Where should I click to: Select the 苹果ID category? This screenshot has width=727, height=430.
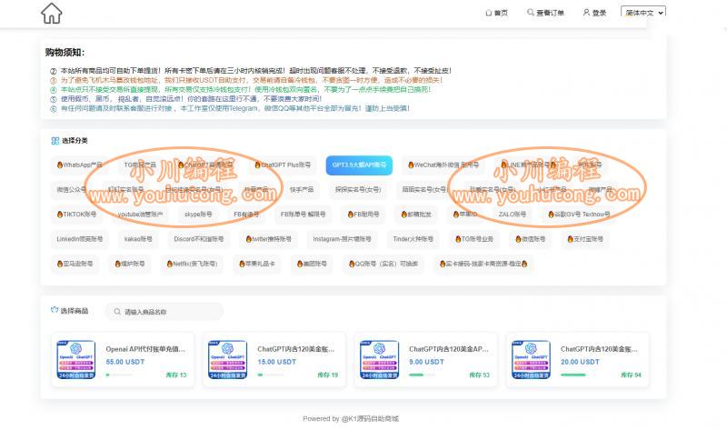tap(465, 215)
